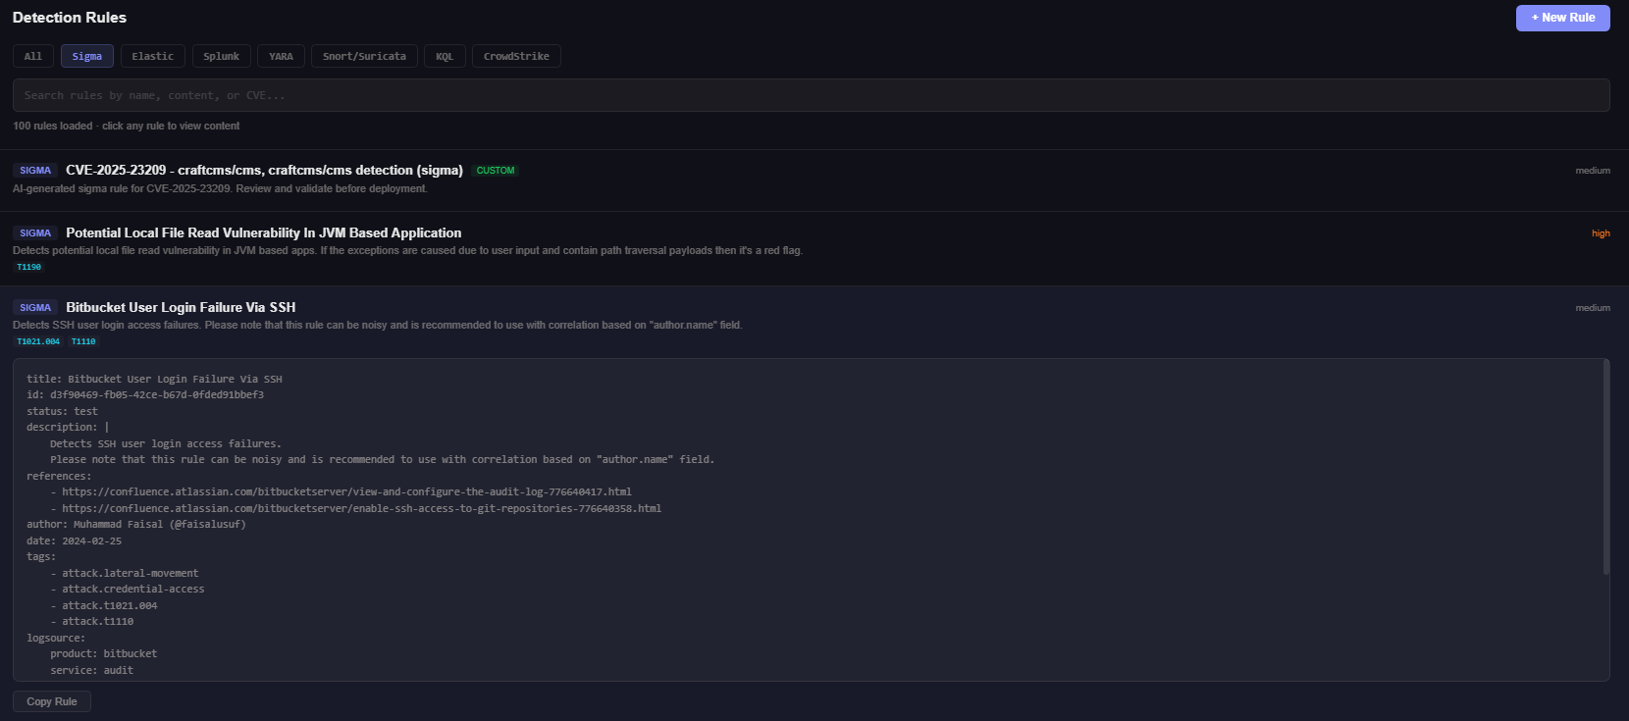
Task: Click the author Muhammad Faisal line
Action: click(136, 524)
